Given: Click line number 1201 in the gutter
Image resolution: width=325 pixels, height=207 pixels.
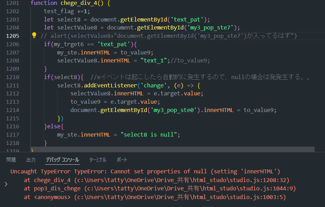Looking at the screenshot, I should pos(12,3).
